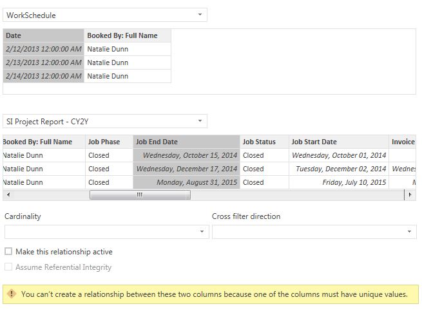
Task: Click the Tuesday, December 02, 2014 cell
Action: pyautogui.click(x=339, y=169)
